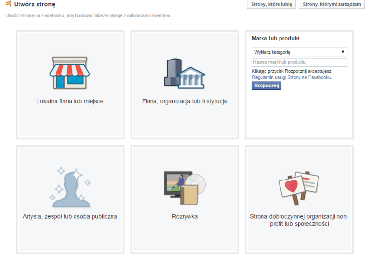The width and height of the screenshot is (374, 260).
Task: Pick Artysta, zespół lub osoba publiczna label
Action: point(70,216)
